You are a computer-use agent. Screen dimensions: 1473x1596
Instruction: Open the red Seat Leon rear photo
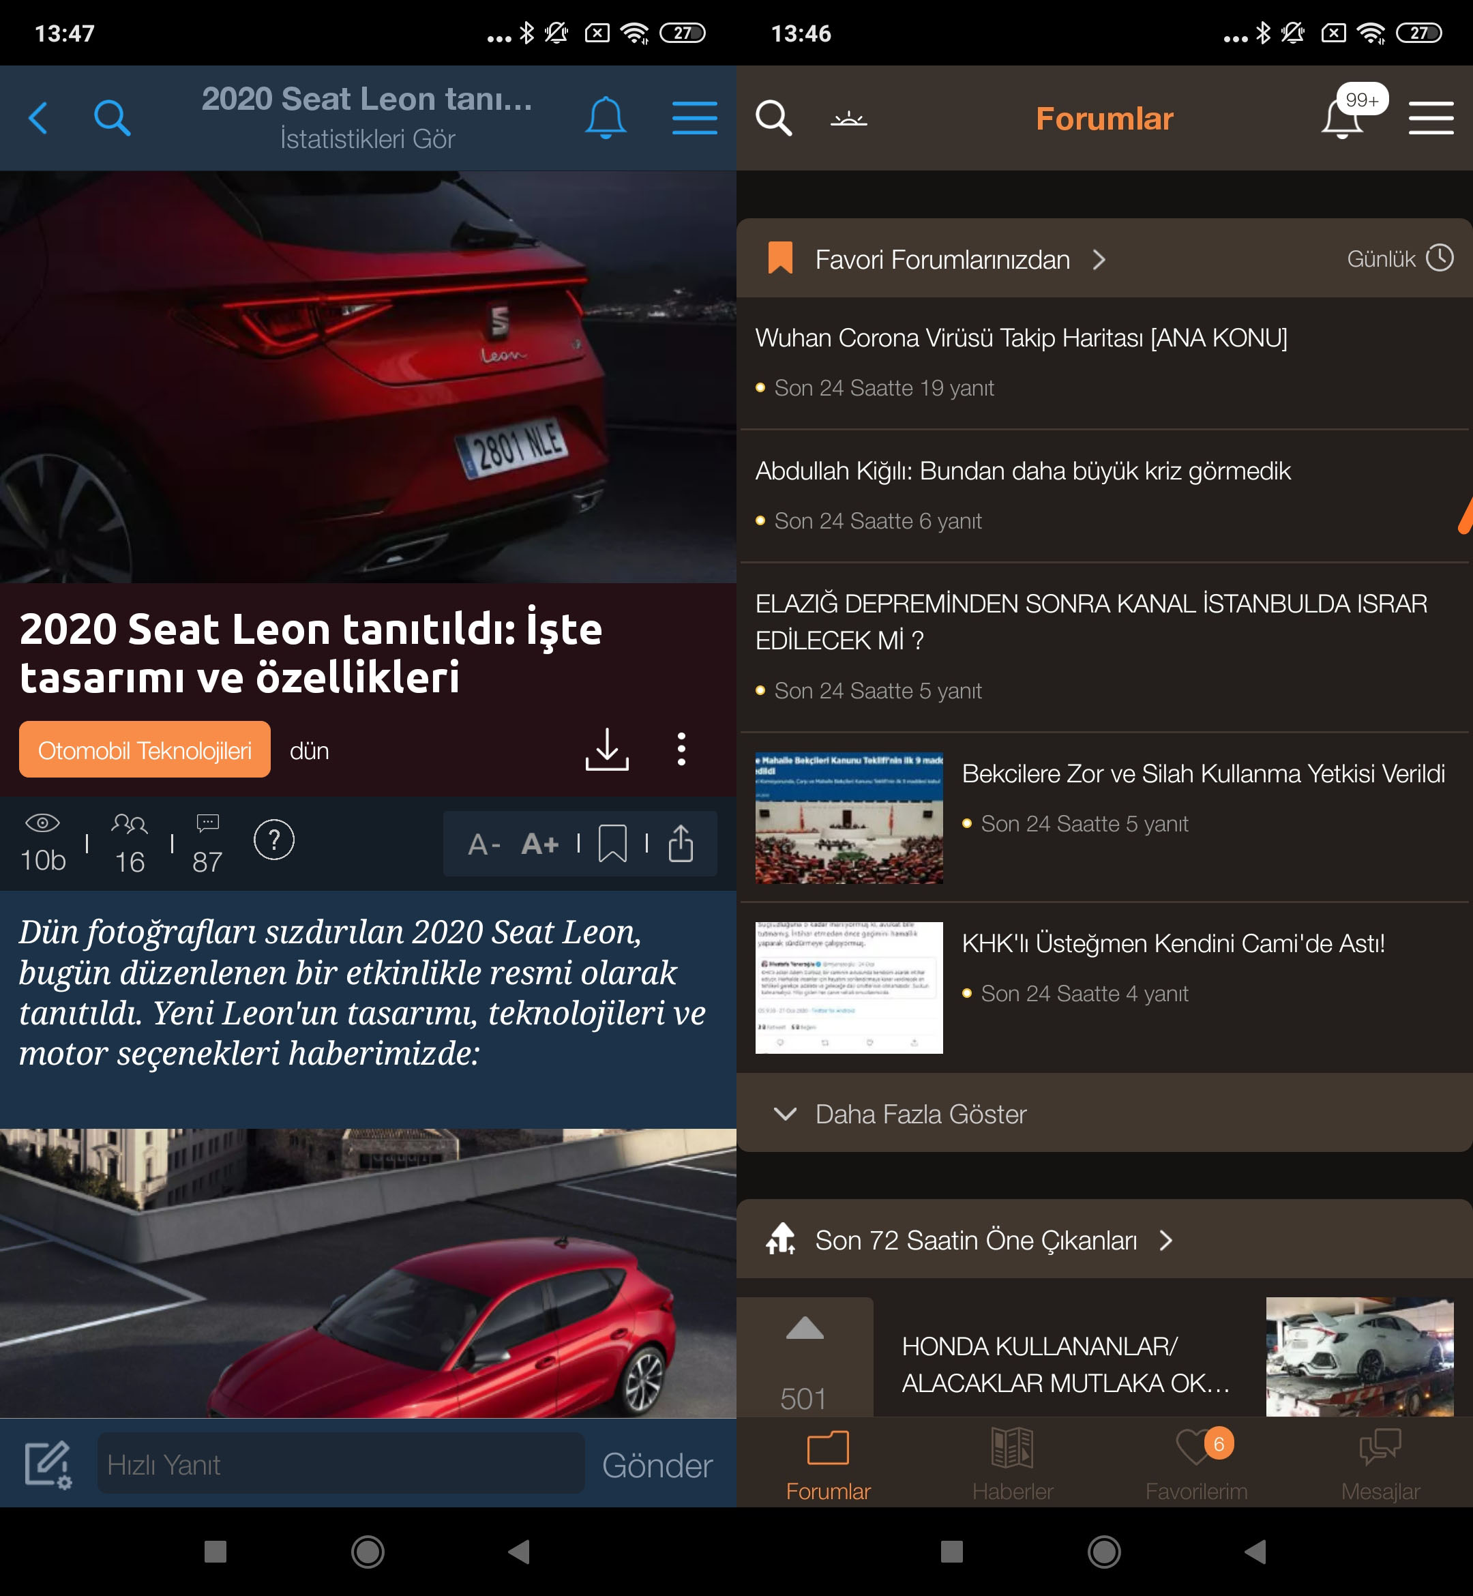[368, 376]
